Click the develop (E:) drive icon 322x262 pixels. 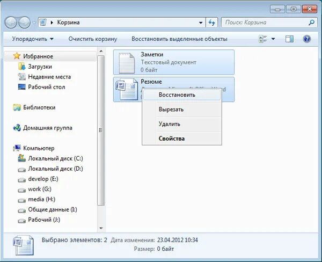click(x=21, y=180)
